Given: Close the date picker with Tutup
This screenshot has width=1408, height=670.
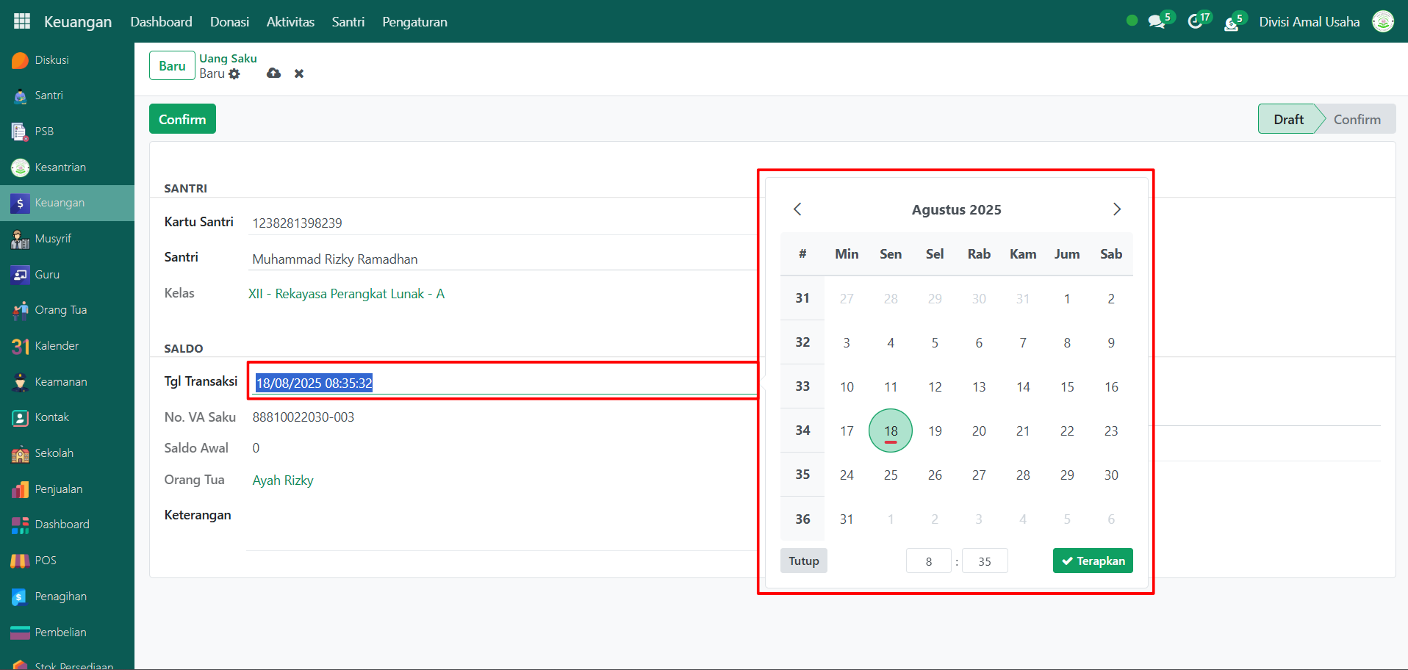Looking at the screenshot, I should click(x=803, y=561).
